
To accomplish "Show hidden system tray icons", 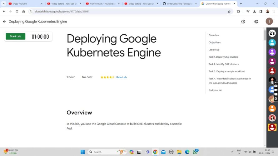I will [x=232, y=152].
